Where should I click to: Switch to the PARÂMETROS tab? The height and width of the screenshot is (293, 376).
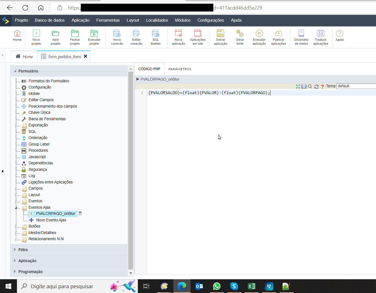pyautogui.click(x=180, y=69)
